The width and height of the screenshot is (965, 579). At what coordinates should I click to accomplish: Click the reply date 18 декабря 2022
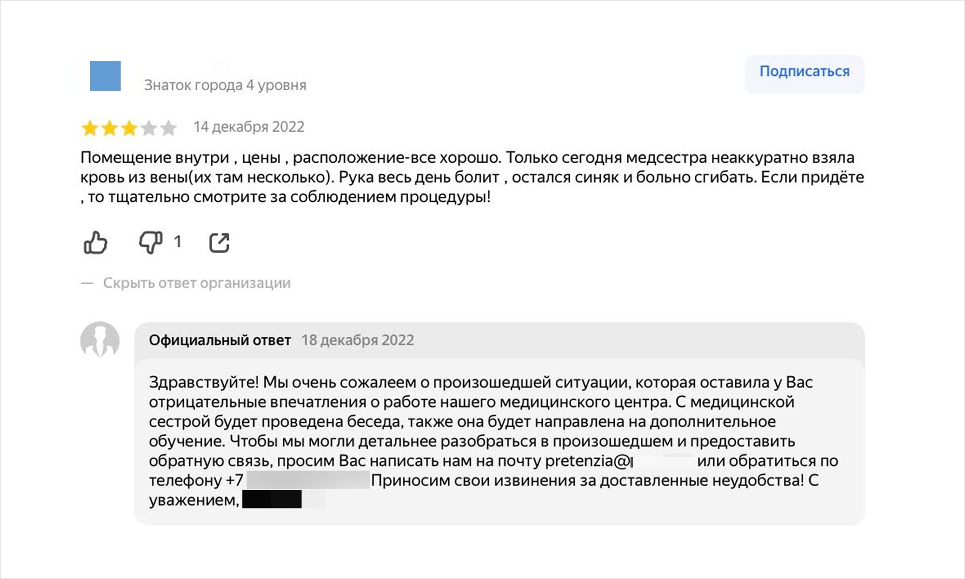click(x=358, y=340)
